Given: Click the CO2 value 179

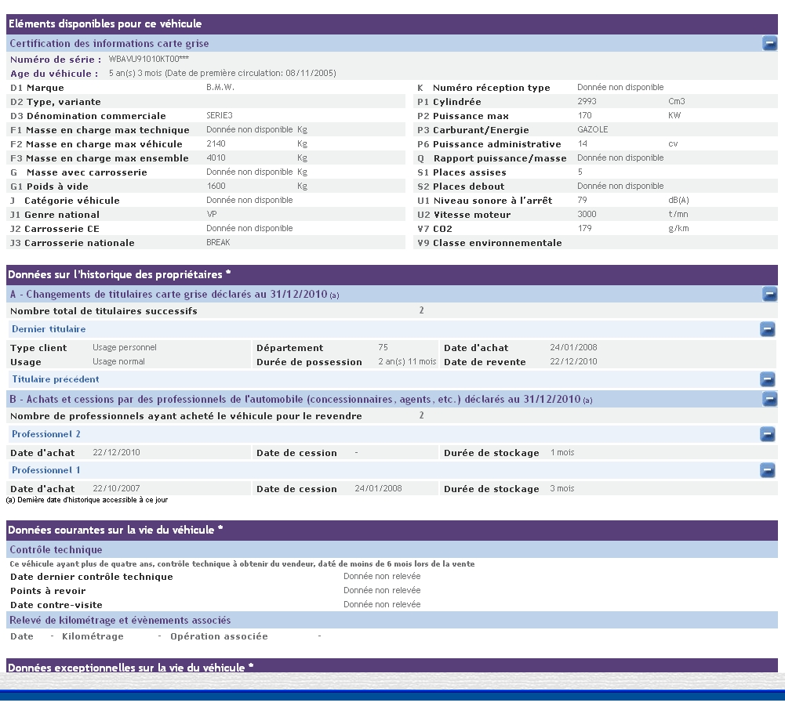Looking at the screenshot, I should [584, 228].
